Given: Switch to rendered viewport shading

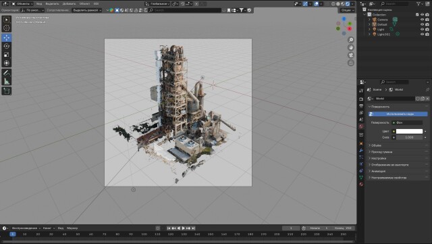Looking at the screenshot, I should coord(348,4).
